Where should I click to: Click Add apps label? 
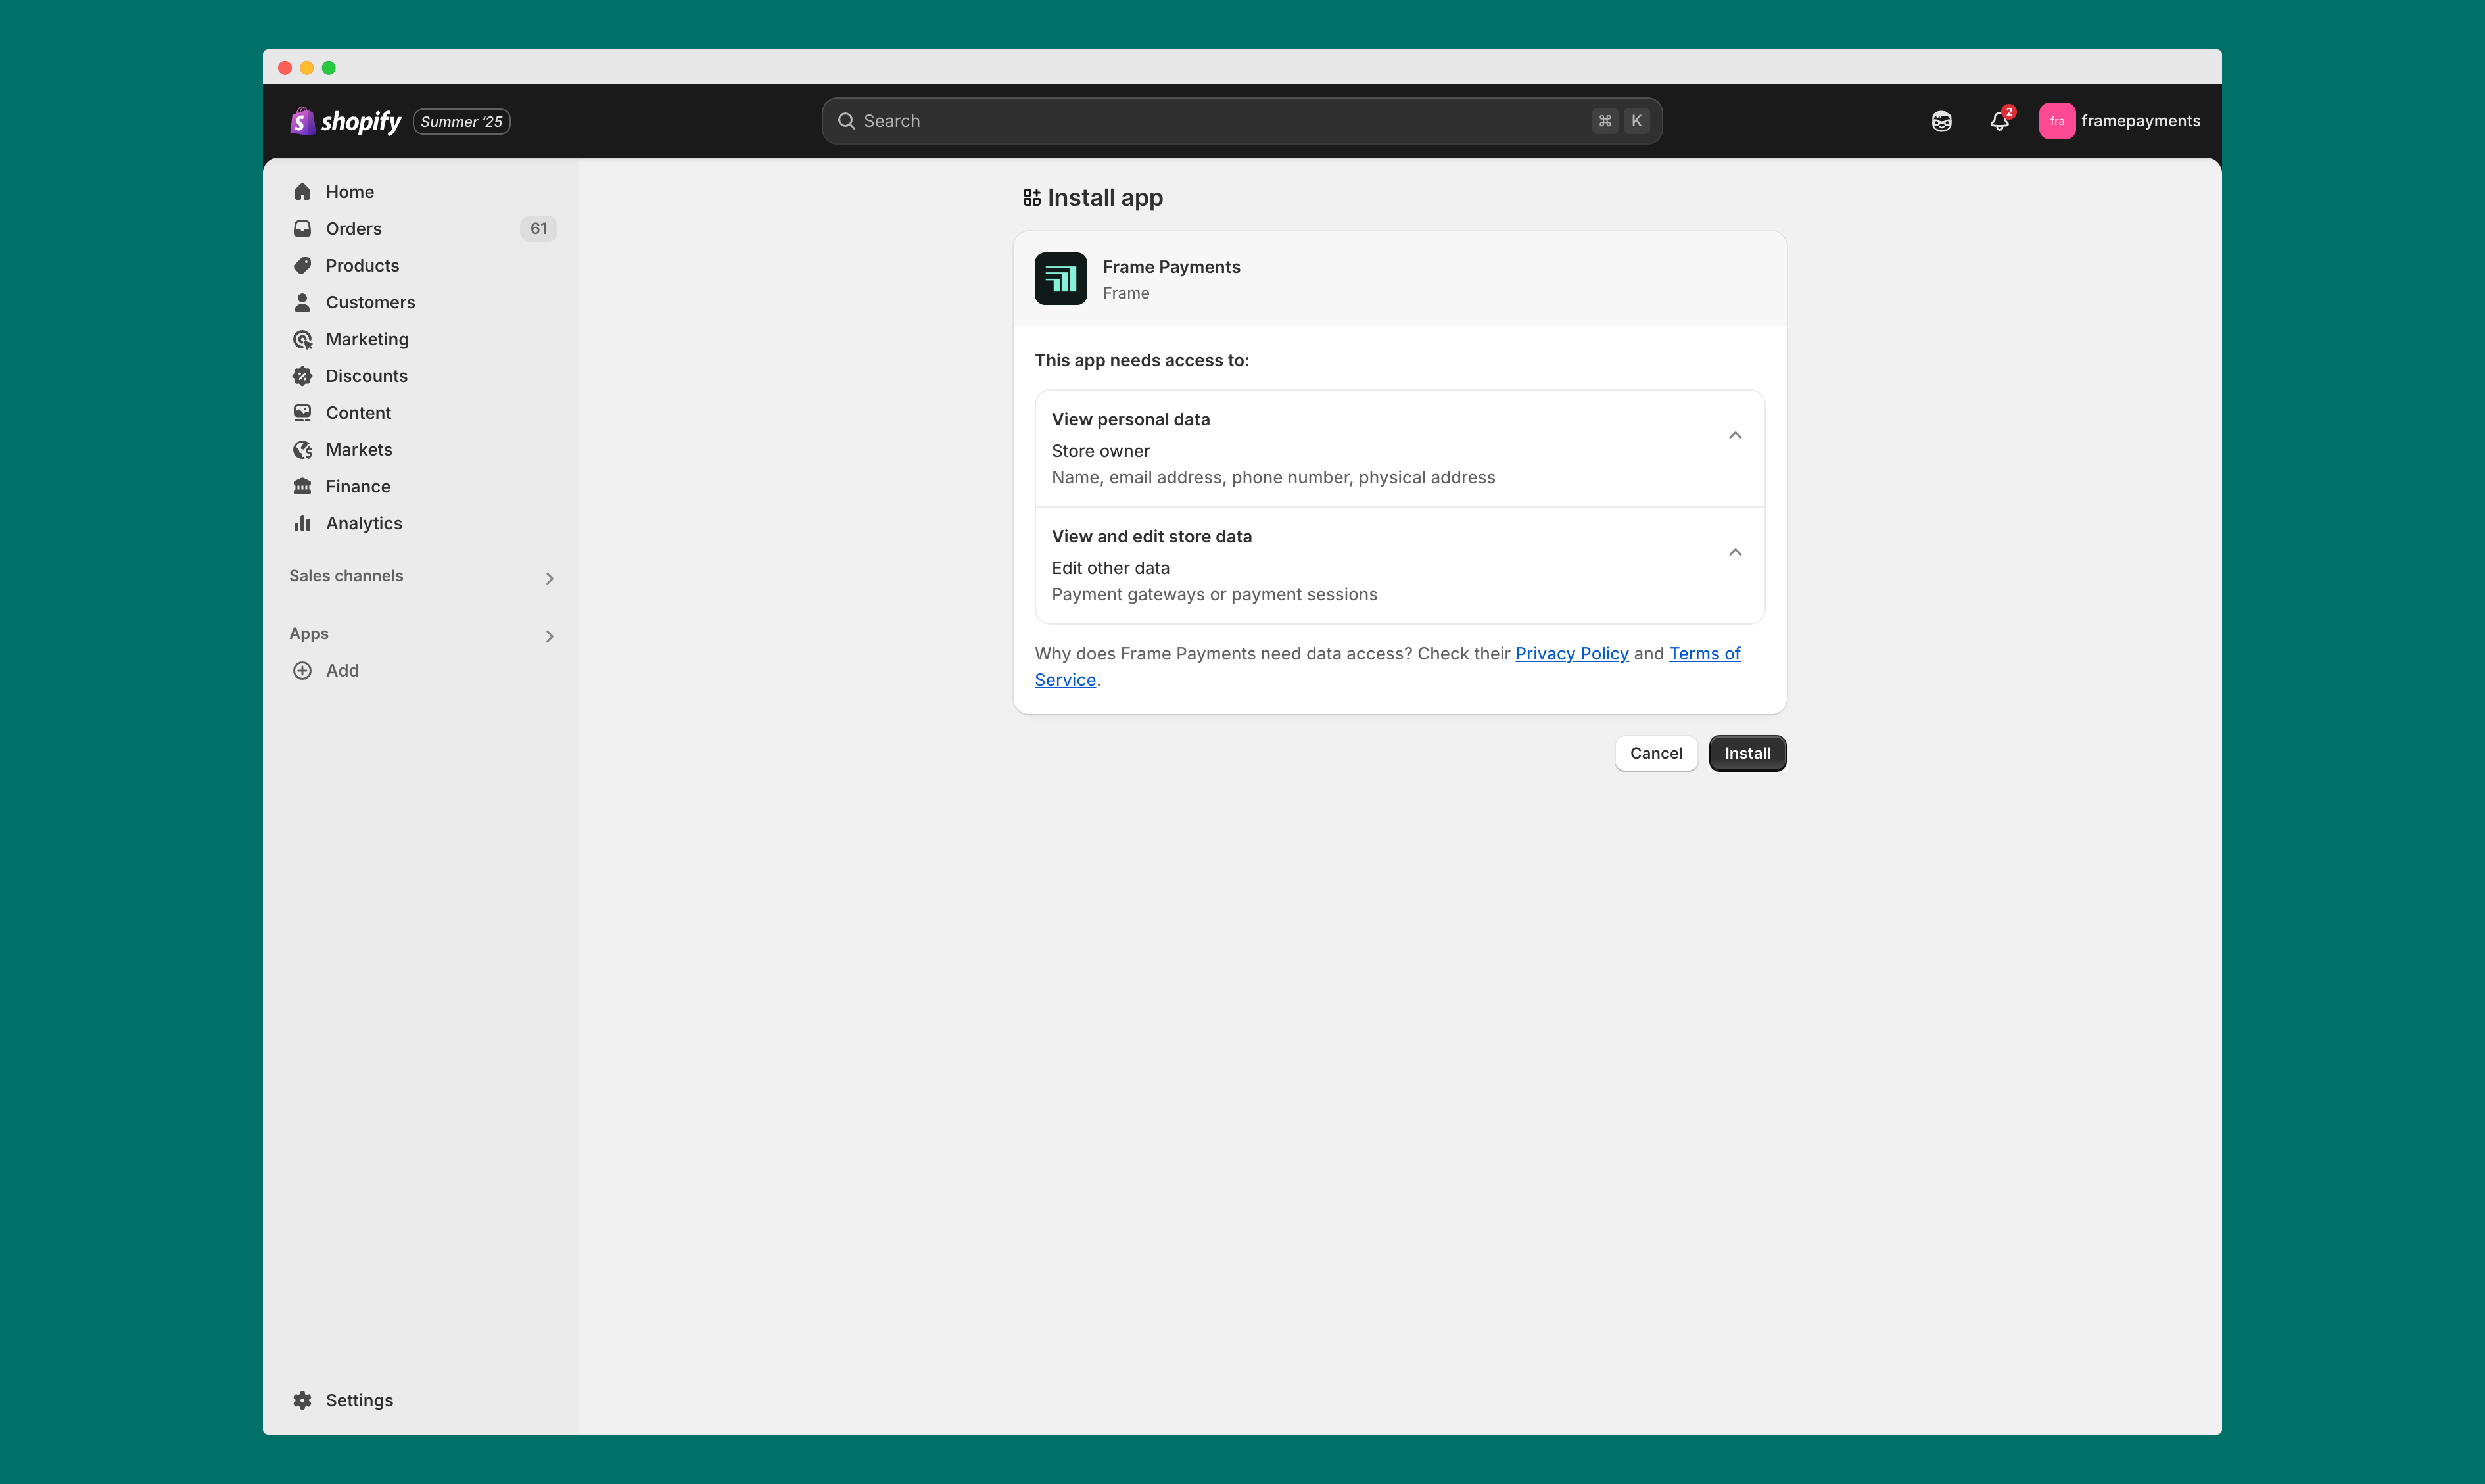[342, 671]
